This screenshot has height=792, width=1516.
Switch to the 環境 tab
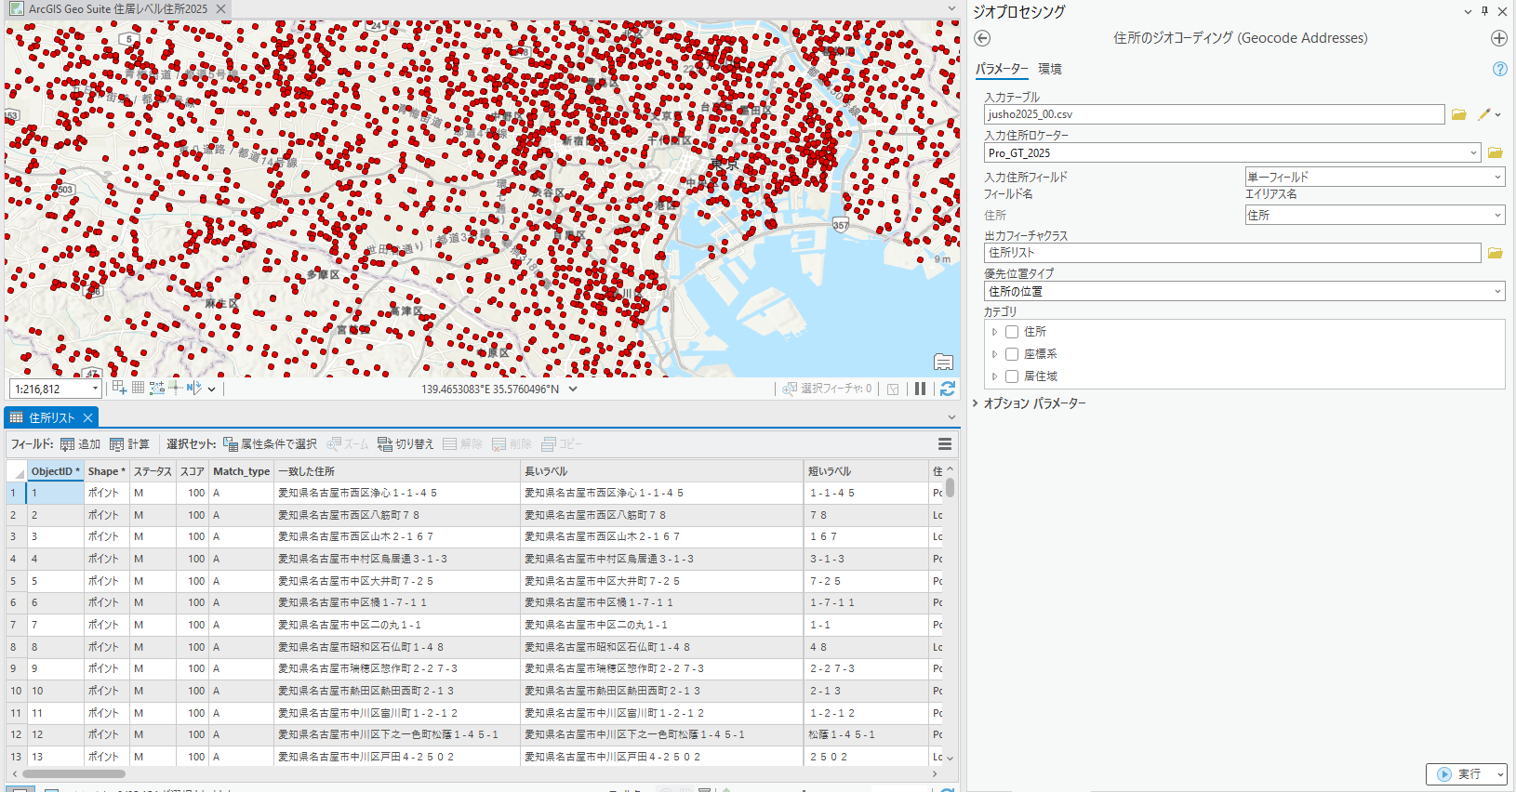tap(1049, 69)
